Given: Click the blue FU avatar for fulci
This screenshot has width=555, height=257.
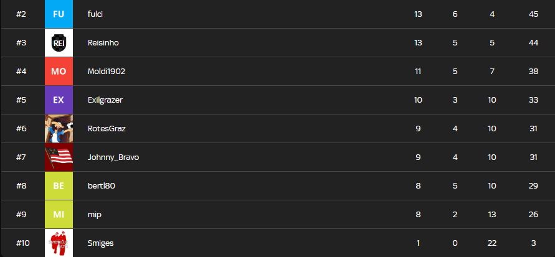Looking at the screenshot, I should (59, 14).
